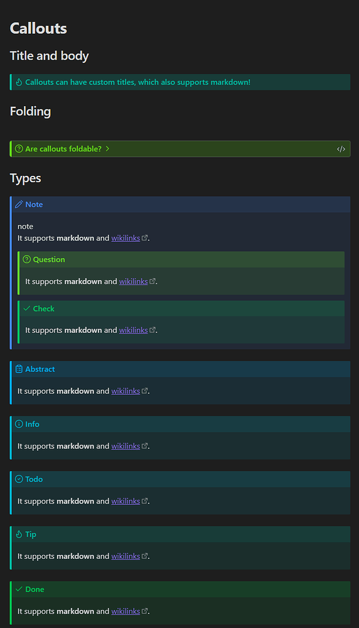Viewport: 359px width, 628px height.
Task: Click external link icon in Question callout
Action: tap(153, 281)
